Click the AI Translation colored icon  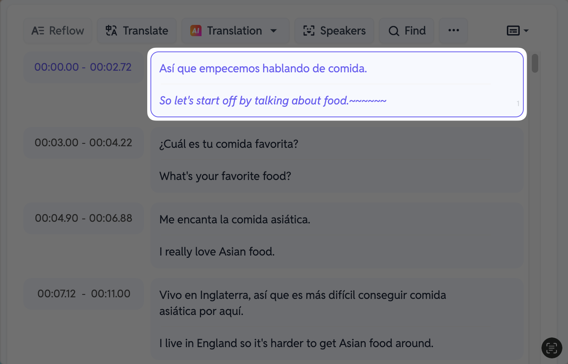tap(196, 31)
